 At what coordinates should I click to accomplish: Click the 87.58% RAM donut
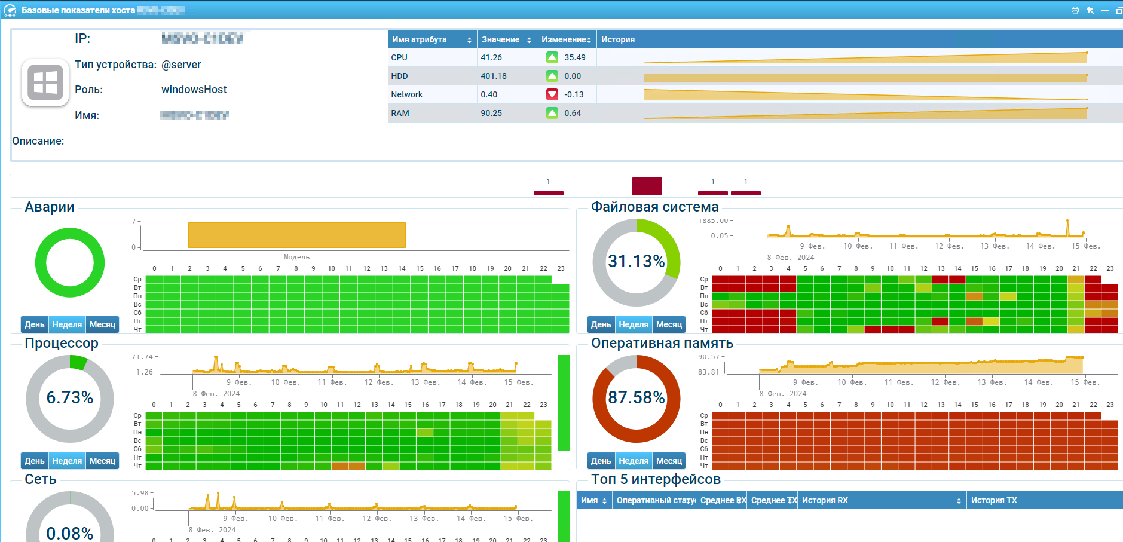(637, 399)
